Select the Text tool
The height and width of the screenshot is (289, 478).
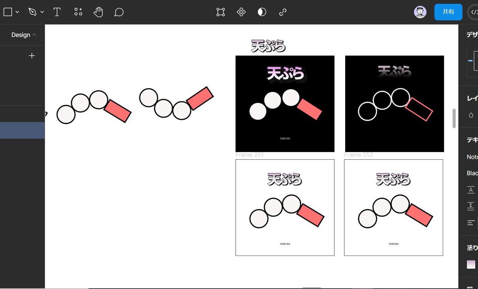[57, 12]
